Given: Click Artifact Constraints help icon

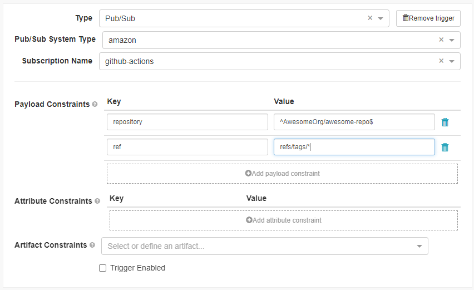Looking at the screenshot, I should tap(92, 245).
